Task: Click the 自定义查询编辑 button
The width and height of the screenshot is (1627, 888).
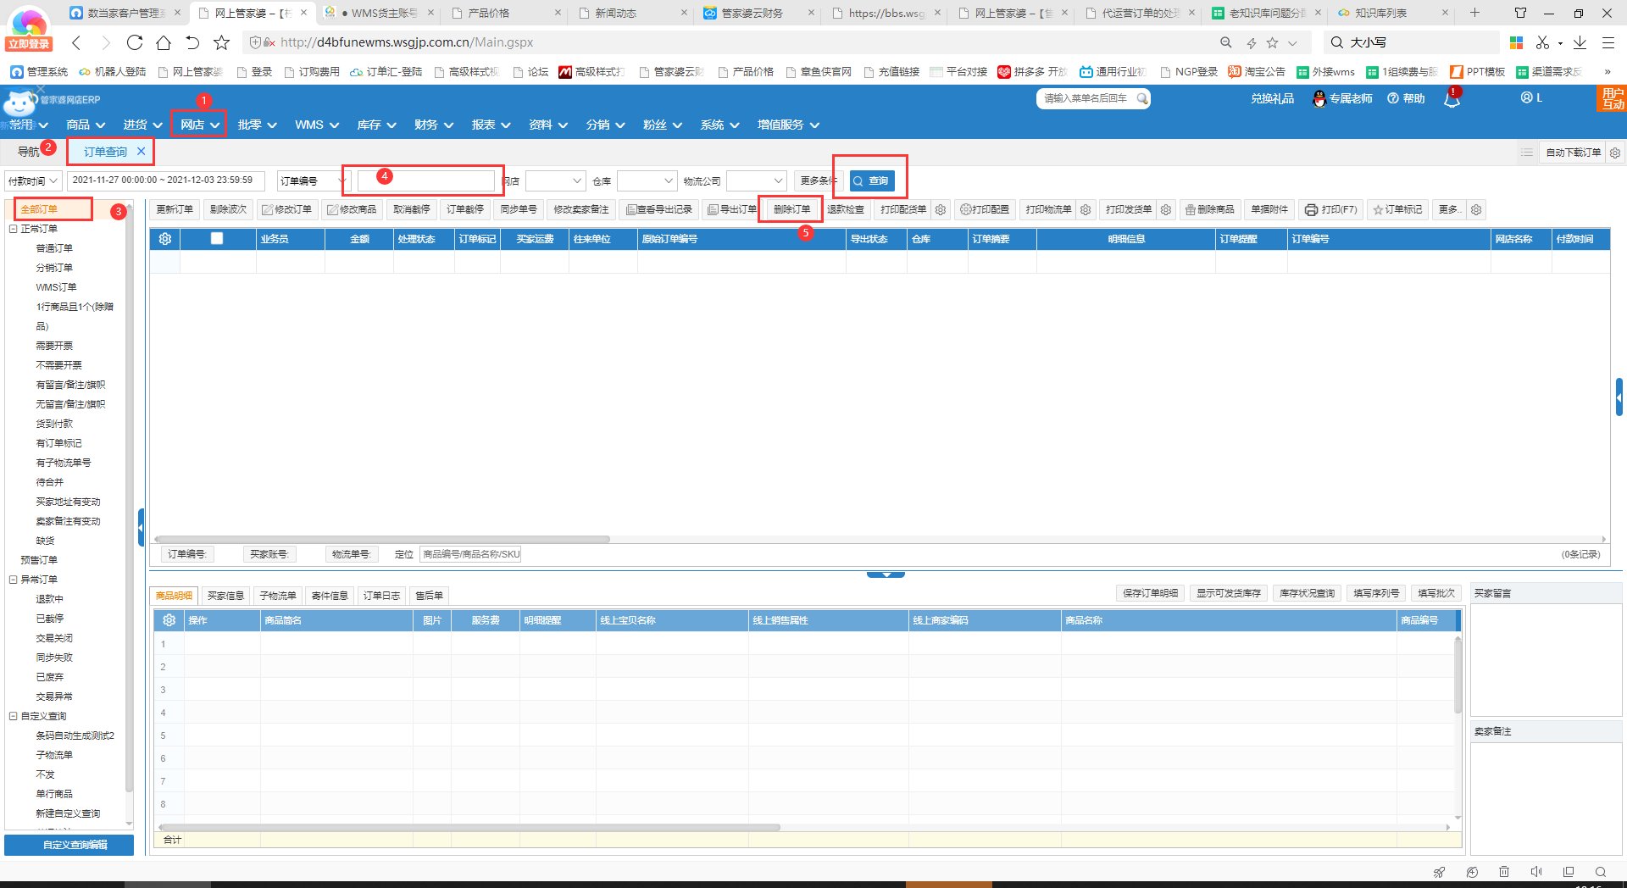Action: pyautogui.click(x=69, y=845)
